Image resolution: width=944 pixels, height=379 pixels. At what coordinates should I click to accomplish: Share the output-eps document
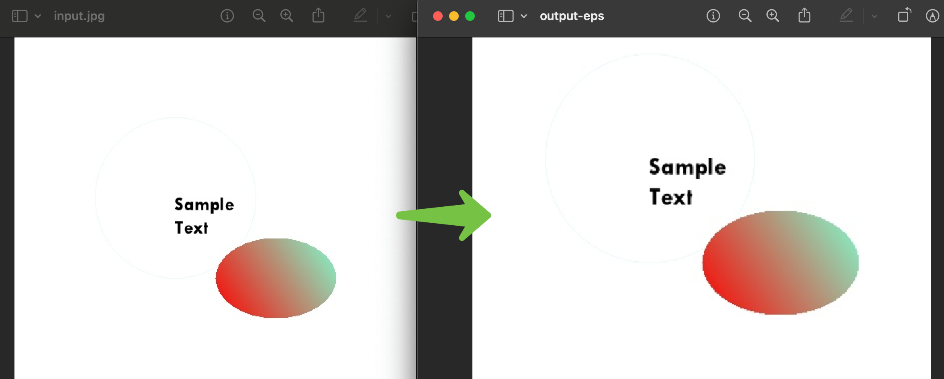pos(804,16)
